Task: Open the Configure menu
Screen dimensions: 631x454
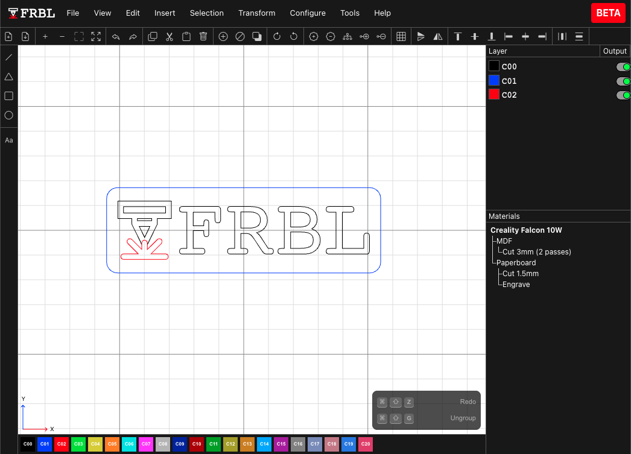Action: pos(308,13)
